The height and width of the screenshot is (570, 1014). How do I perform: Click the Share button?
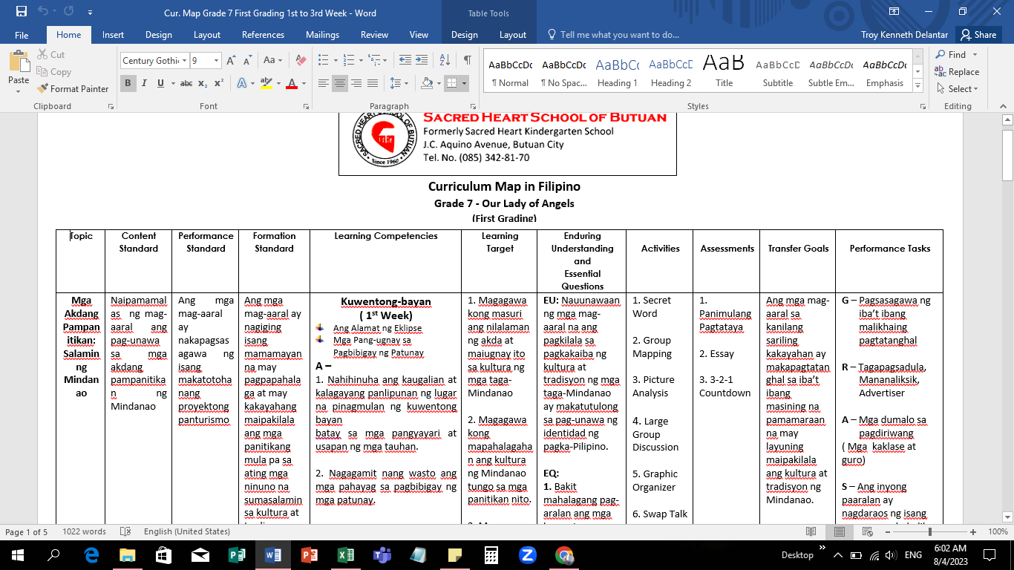[x=978, y=35]
